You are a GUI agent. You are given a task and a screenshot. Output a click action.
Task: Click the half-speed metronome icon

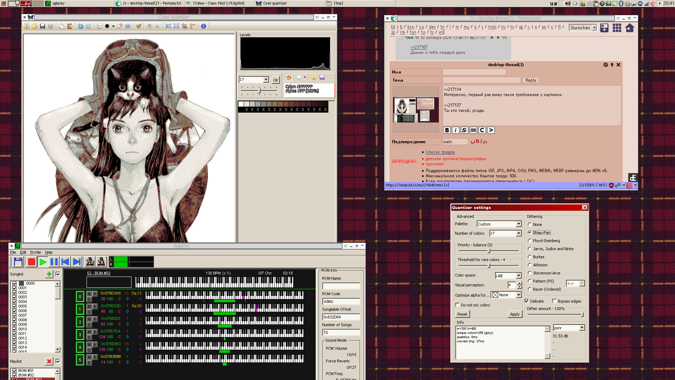(90, 262)
